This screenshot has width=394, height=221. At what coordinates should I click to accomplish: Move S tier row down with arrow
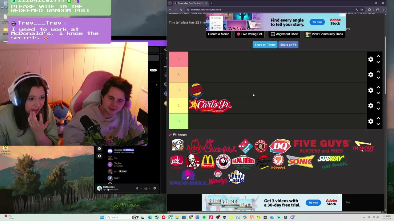pyautogui.click(x=378, y=62)
